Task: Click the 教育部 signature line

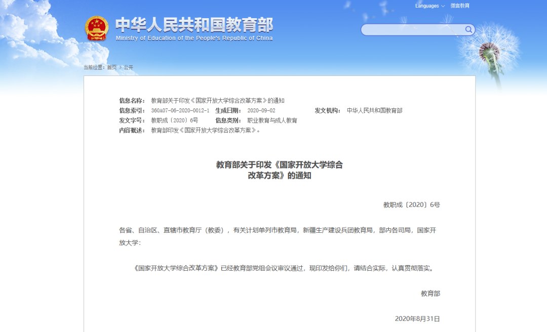Action: click(430, 294)
